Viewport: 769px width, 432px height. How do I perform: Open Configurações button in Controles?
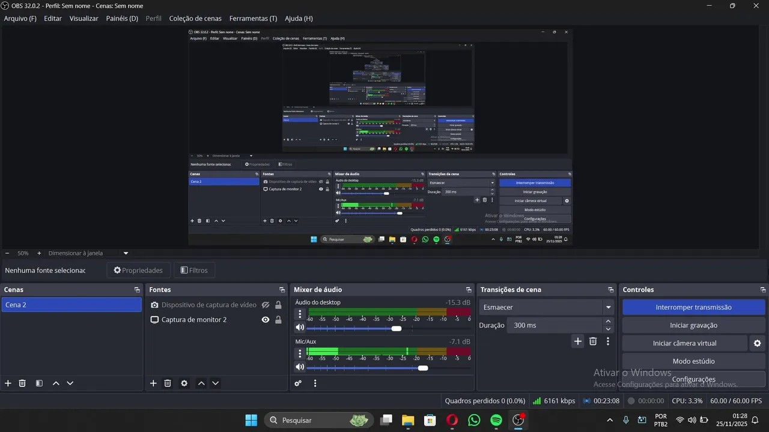point(694,379)
